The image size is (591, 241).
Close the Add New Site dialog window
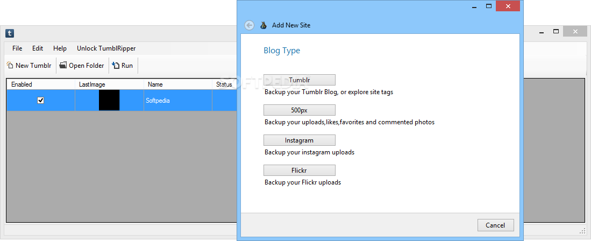[x=509, y=6]
